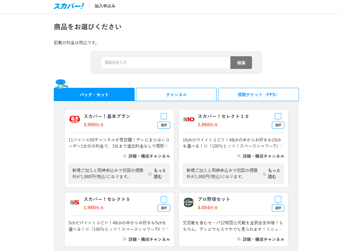Click the 選択 button for セレクト10
The height and width of the screenshot is (251, 340).
point(278,125)
